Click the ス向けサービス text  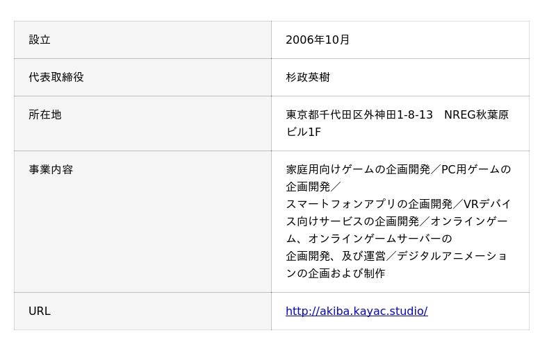pos(325,221)
